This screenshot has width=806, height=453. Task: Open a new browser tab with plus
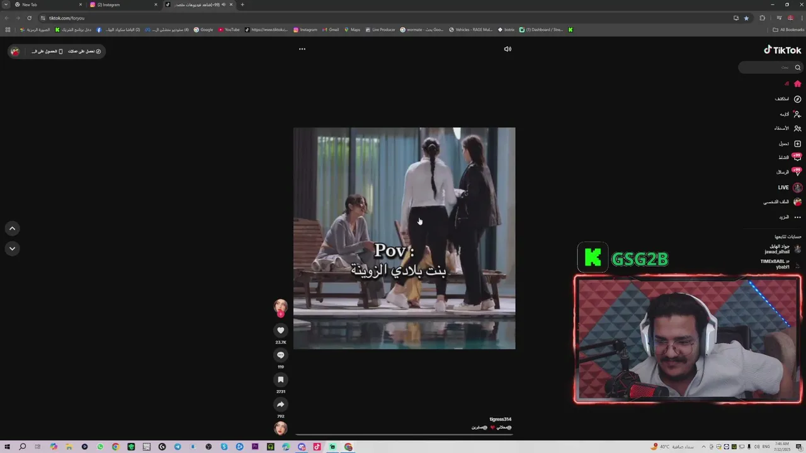click(x=242, y=4)
